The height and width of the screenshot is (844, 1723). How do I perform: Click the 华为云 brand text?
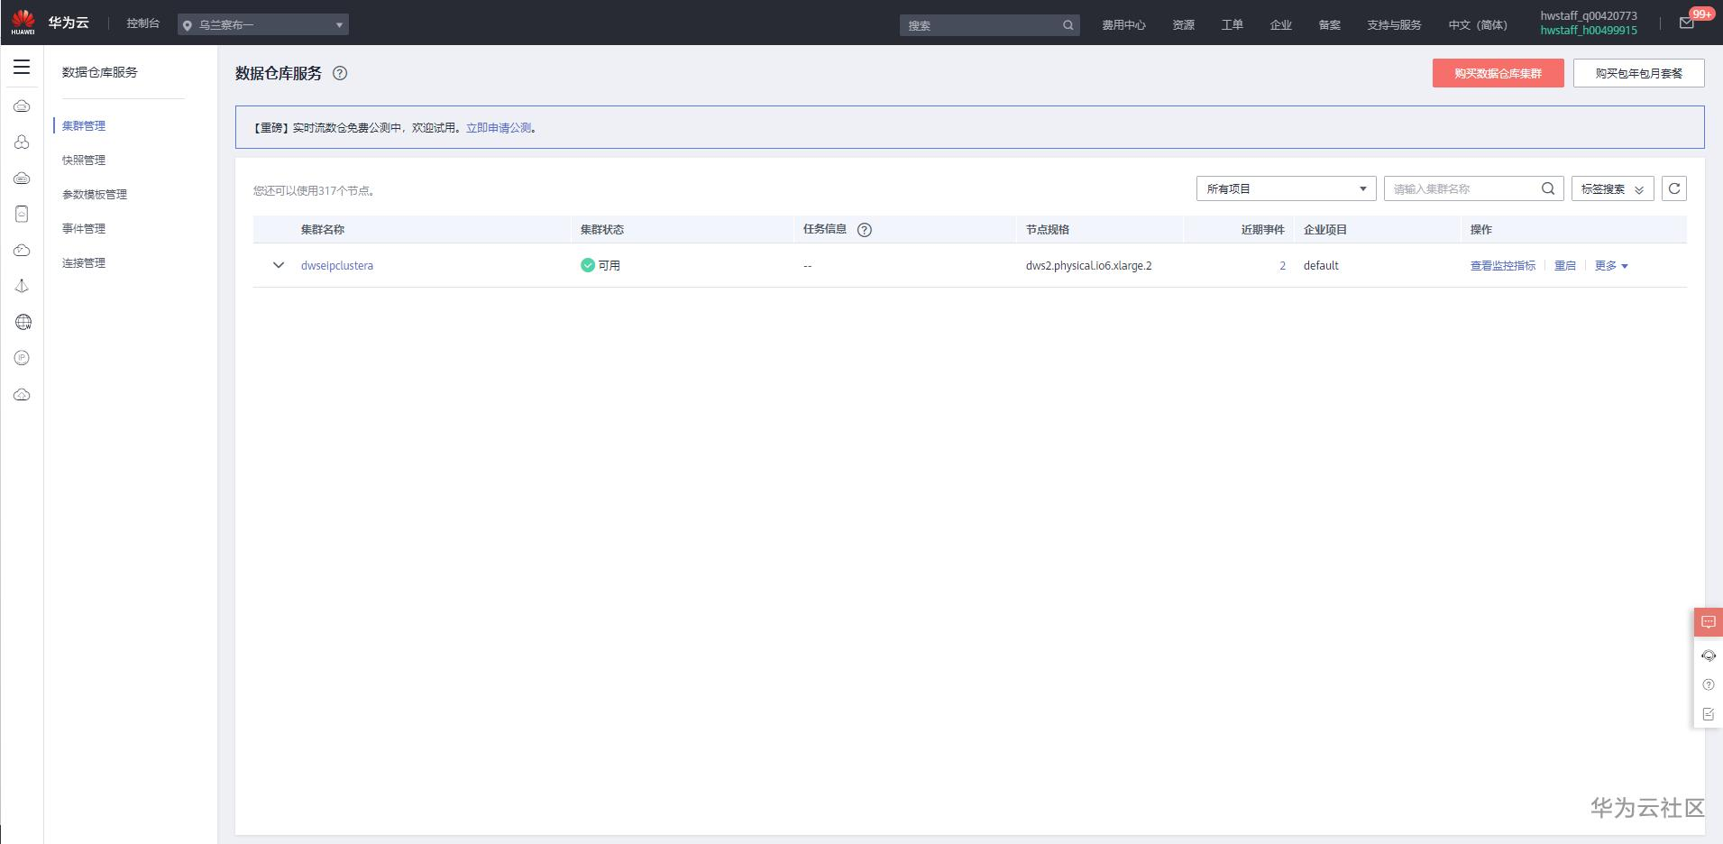point(69,23)
